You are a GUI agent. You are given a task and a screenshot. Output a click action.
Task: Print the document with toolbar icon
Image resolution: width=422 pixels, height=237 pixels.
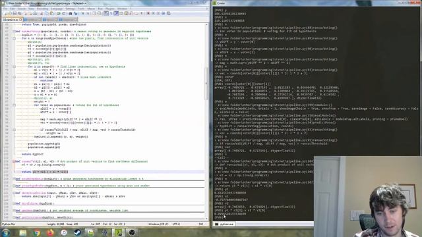click(35, 13)
